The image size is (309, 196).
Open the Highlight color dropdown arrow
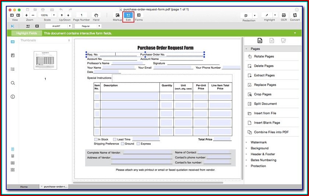click(x=275, y=15)
